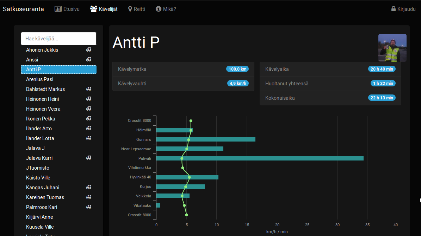Click the ambulance icon next to Dahlstedt Markus
This screenshot has width=421, height=236.
pyautogui.click(x=89, y=89)
